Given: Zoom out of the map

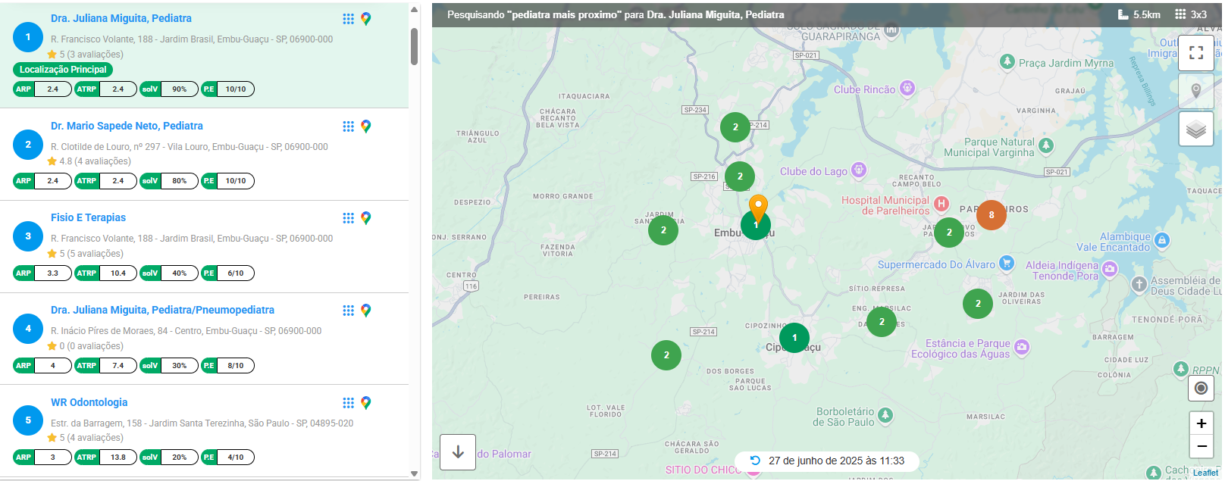Looking at the screenshot, I should (1201, 446).
